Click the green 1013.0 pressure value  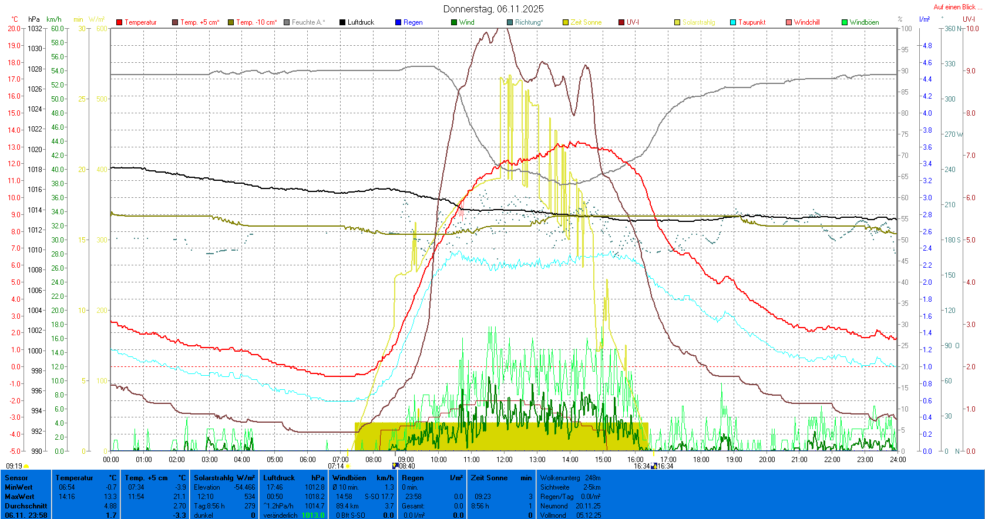(312, 515)
